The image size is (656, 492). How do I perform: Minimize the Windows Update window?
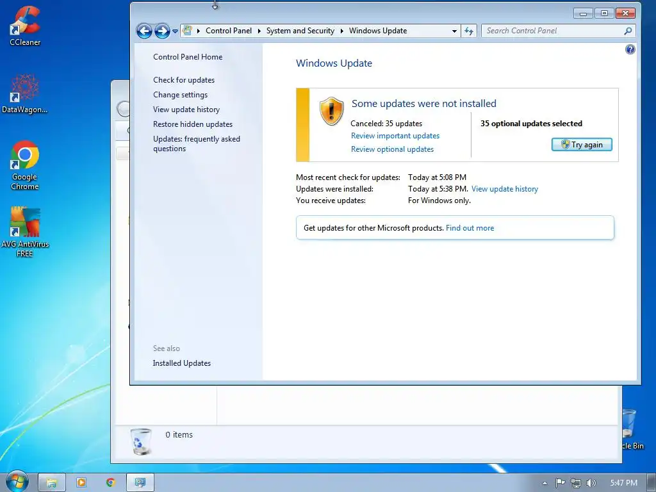click(583, 13)
